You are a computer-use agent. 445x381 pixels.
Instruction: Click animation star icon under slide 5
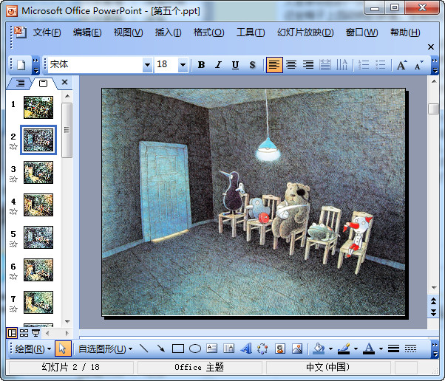pos(13,244)
